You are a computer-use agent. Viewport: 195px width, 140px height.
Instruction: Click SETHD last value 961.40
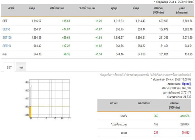(37, 46)
